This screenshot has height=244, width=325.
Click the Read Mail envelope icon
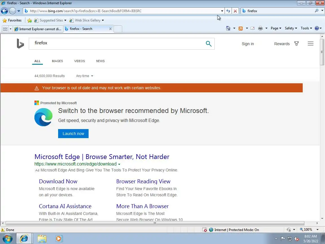coord(252,28)
